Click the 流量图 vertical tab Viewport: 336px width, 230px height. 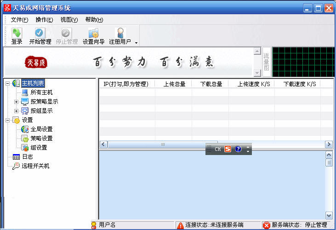tap(266, 62)
